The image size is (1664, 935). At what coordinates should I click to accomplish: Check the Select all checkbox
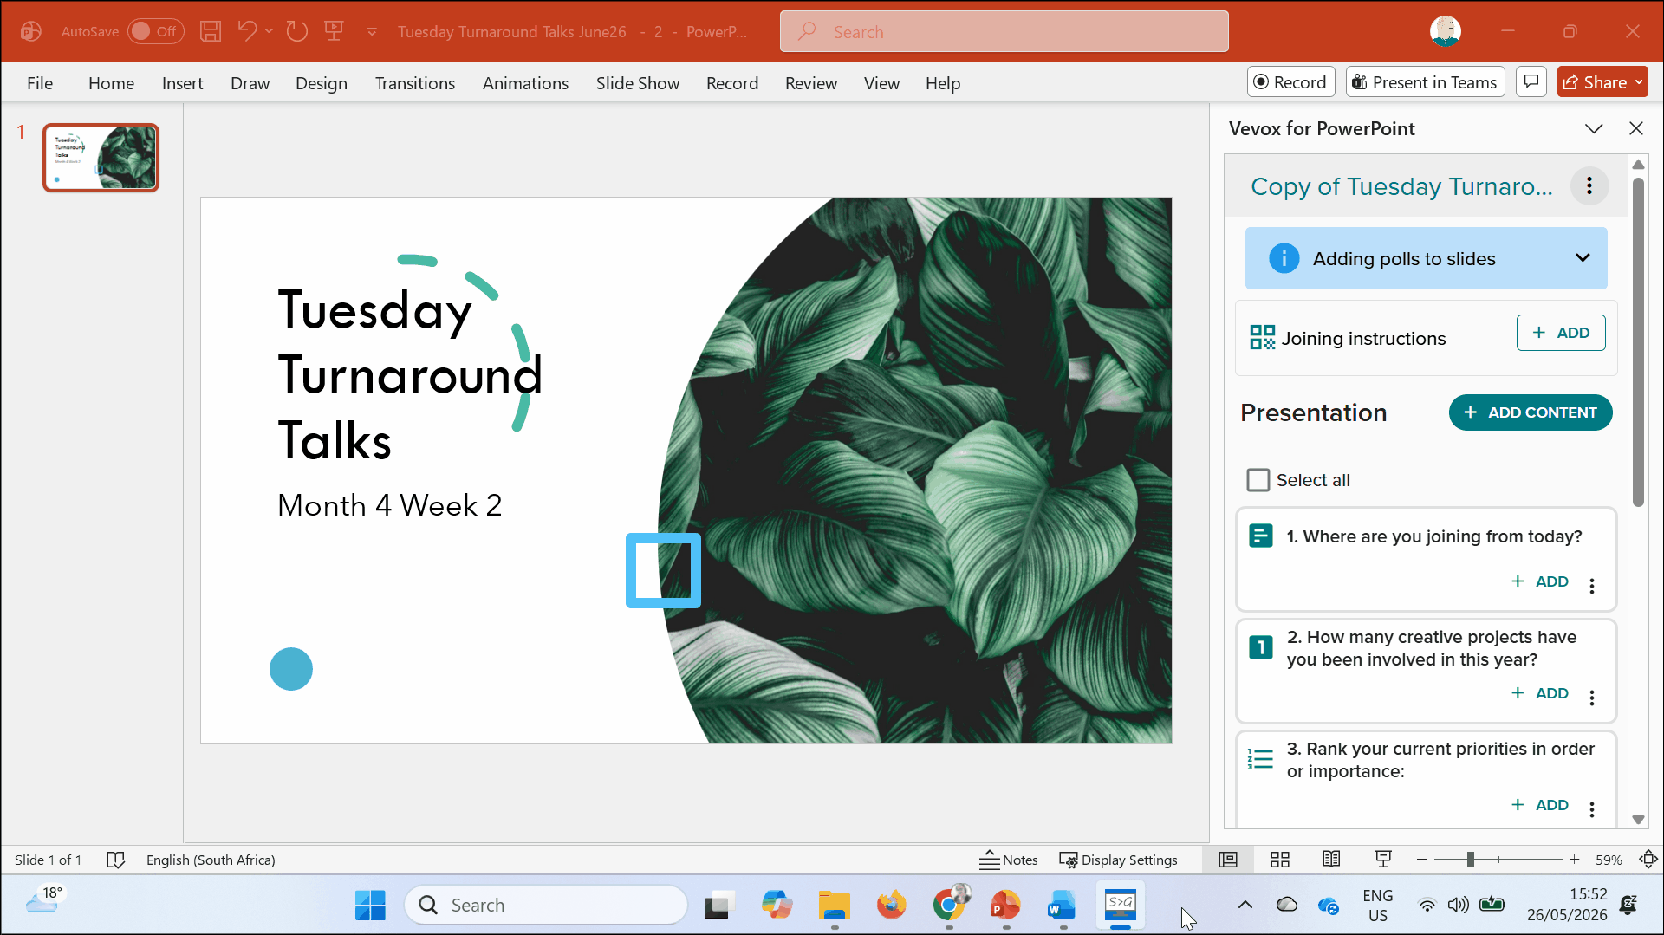pyautogui.click(x=1258, y=480)
